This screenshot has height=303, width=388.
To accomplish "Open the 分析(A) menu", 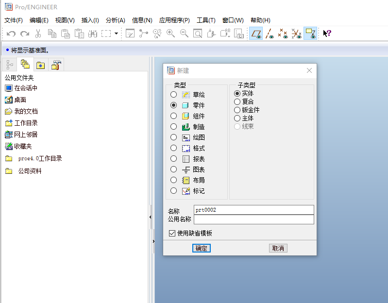I will (x=115, y=20).
